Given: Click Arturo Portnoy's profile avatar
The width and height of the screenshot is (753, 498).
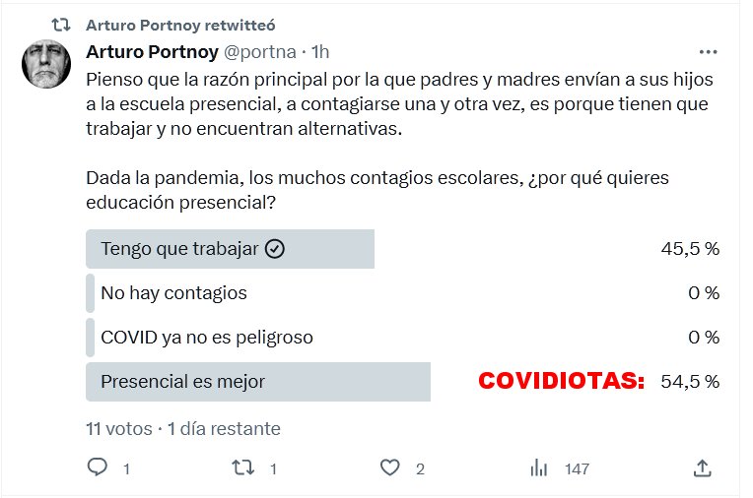Looking at the screenshot, I should [45, 65].
